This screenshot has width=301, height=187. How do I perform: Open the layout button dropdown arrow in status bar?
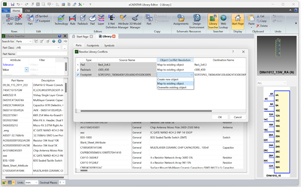[13, 183]
